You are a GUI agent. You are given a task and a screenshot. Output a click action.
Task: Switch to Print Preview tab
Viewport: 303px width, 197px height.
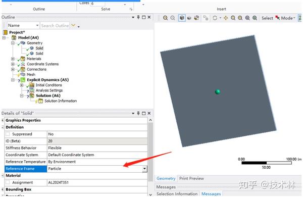(x=191, y=178)
